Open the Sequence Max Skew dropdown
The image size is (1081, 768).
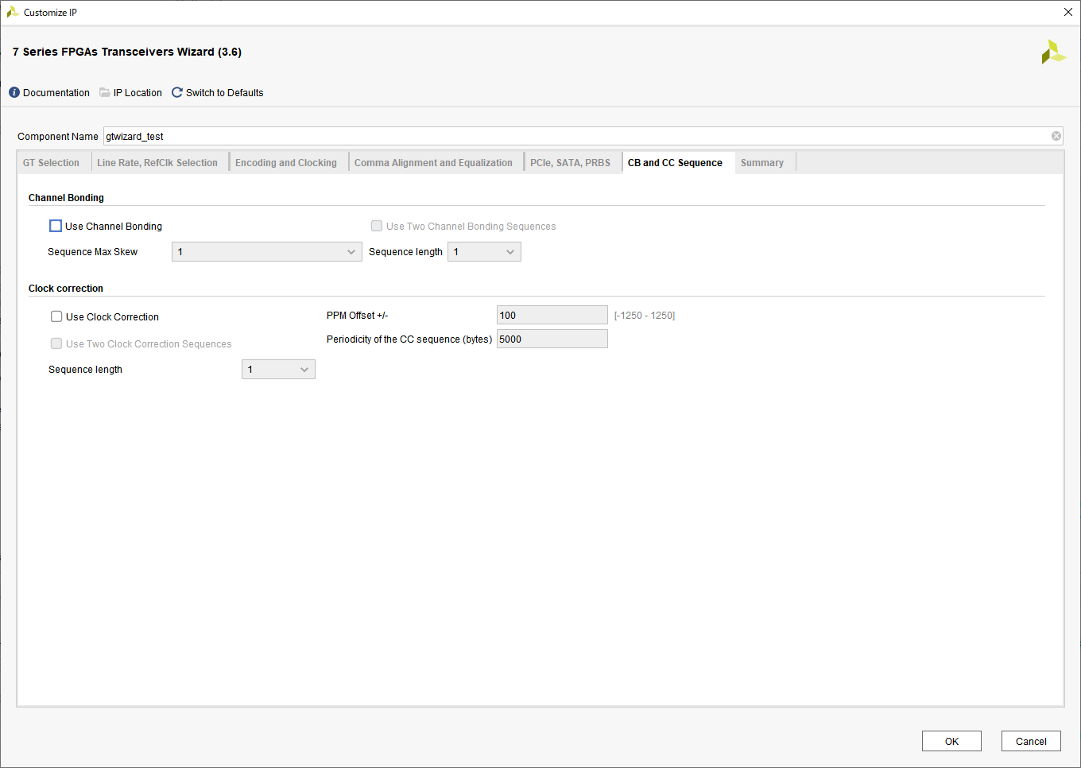coord(266,252)
